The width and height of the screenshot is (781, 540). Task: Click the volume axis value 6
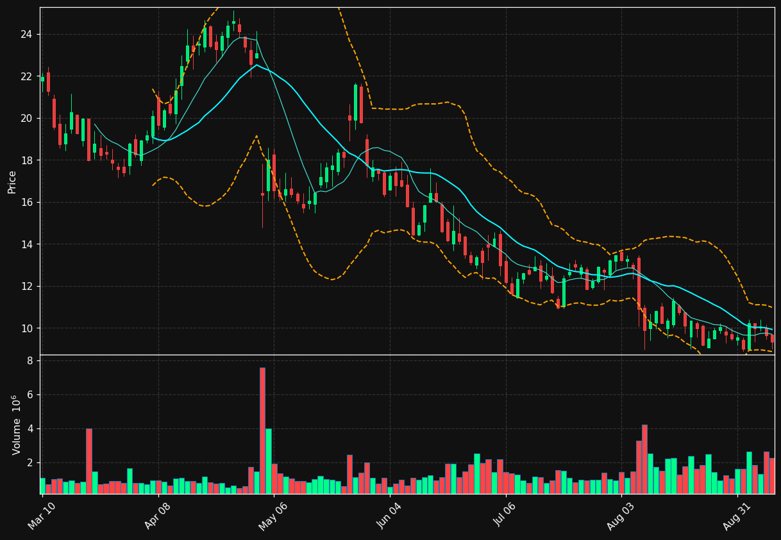(30, 394)
